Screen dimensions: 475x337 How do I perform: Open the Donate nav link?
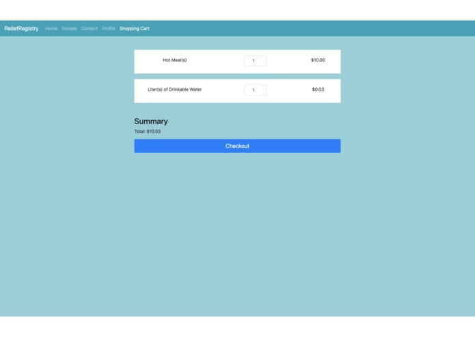coord(70,29)
